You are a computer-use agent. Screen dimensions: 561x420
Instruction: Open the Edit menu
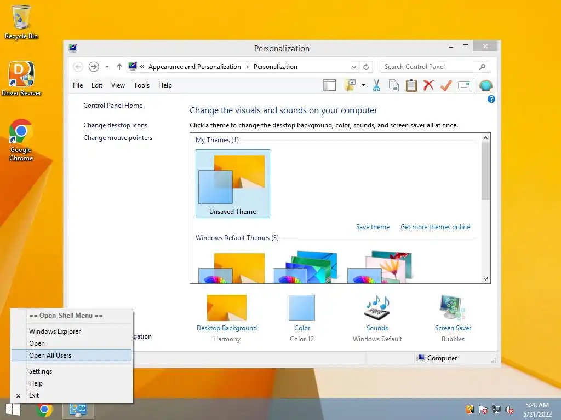pos(96,85)
